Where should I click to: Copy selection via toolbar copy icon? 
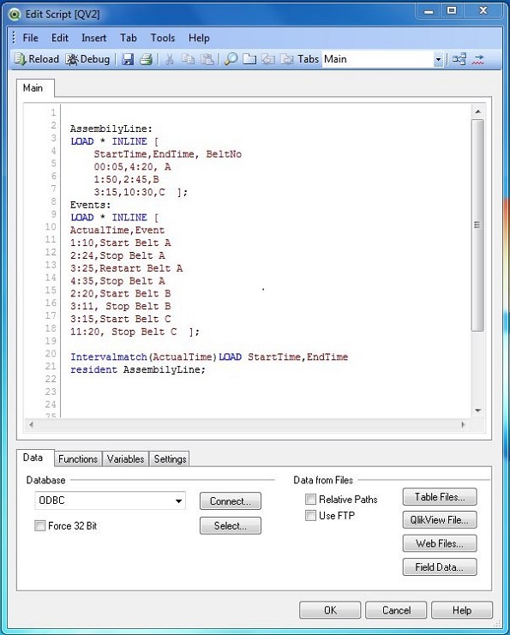[x=188, y=59]
